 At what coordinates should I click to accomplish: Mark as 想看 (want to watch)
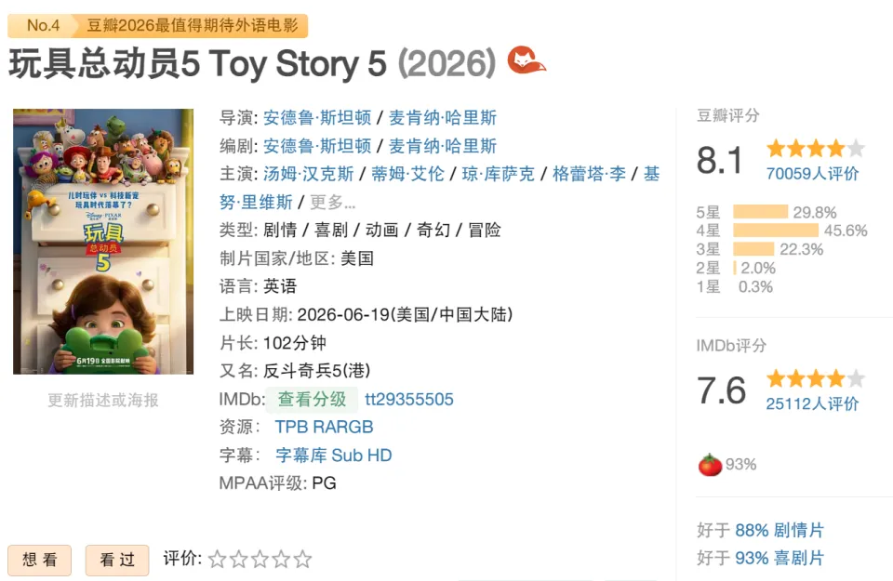(39, 560)
